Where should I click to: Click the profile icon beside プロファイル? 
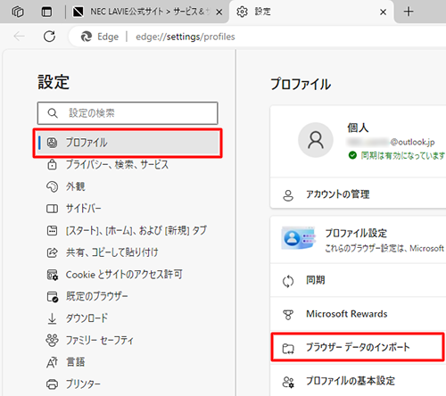(52, 143)
